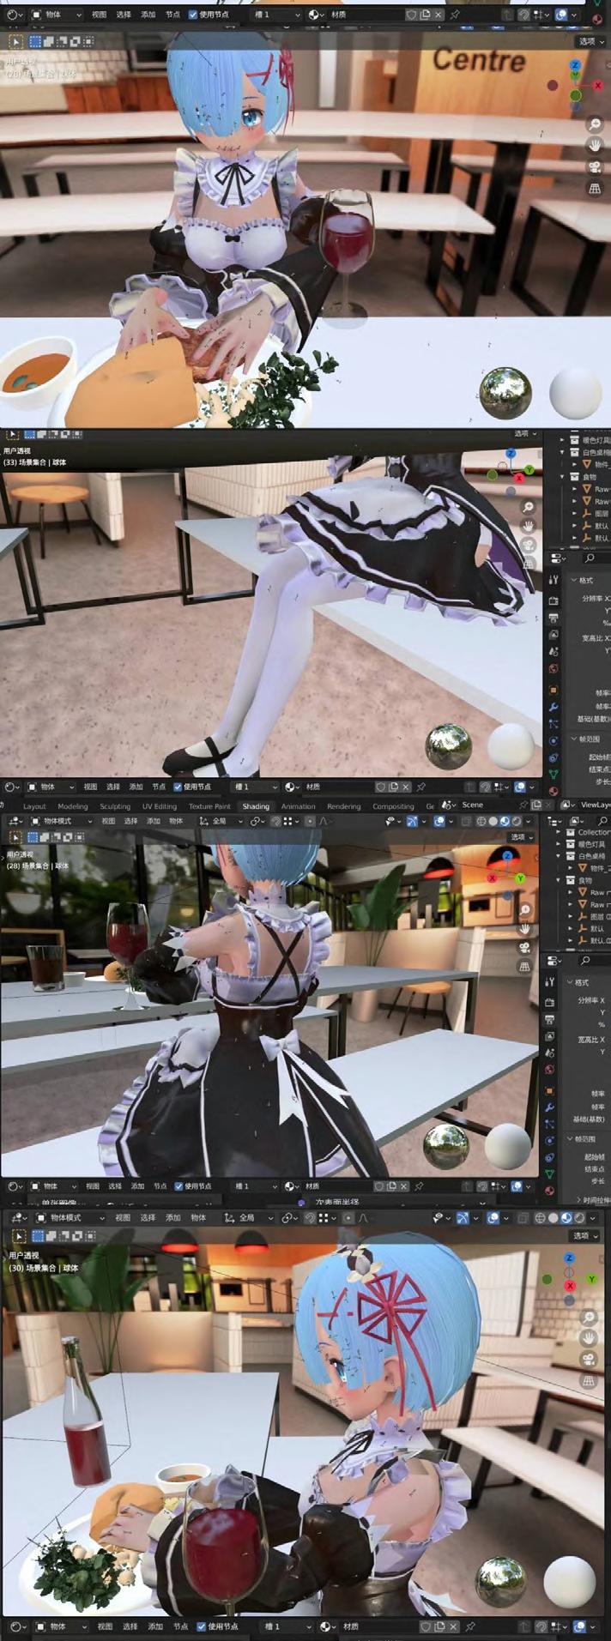Enable wireframe shading in viewport (30) header
The width and height of the screenshot is (611, 1641).
click(540, 1218)
